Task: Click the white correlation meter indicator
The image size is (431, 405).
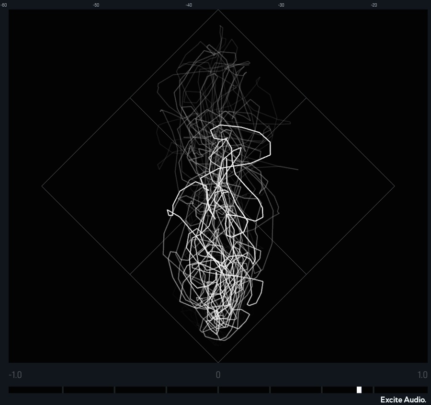Action: [359, 390]
